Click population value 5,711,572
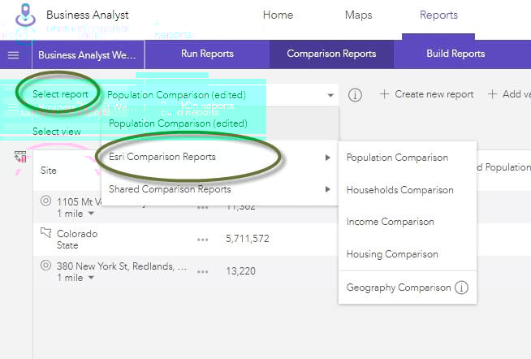The width and height of the screenshot is (531, 359). [x=248, y=239]
